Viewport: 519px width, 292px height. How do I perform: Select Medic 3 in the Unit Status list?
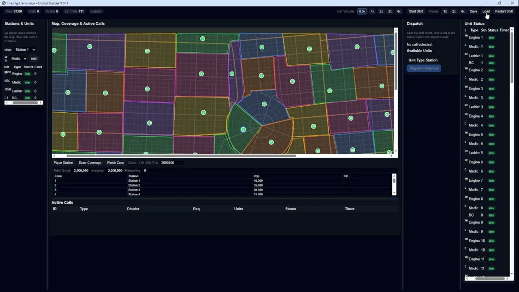(487, 98)
